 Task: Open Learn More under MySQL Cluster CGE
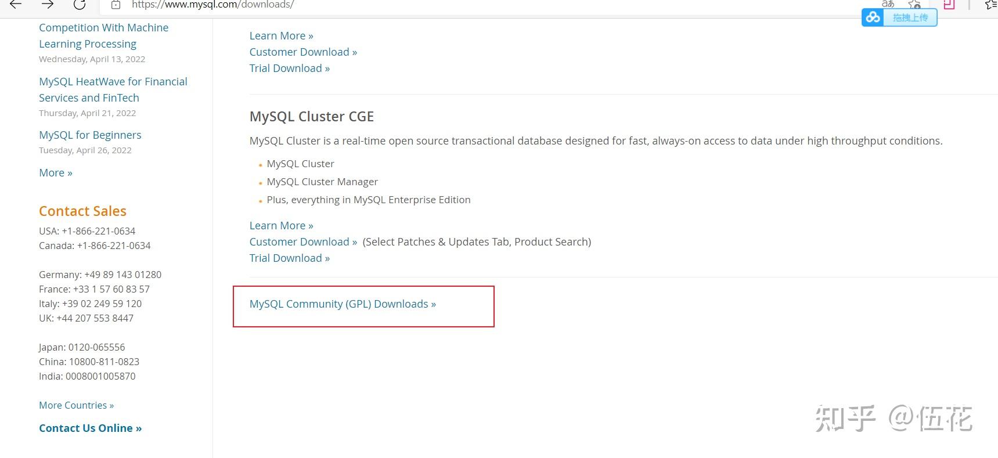281,226
